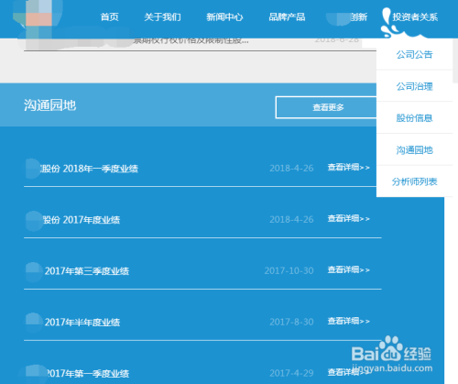The height and width of the screenshot is (384, 458).
Task: Open 分析师列表 from the dropdown
Action: click(x=414, y=181)
